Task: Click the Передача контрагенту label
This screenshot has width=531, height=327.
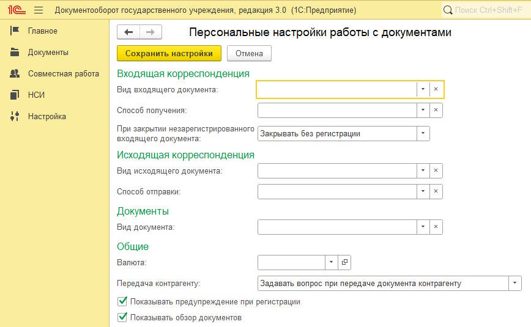Action: tap(158, 284)
